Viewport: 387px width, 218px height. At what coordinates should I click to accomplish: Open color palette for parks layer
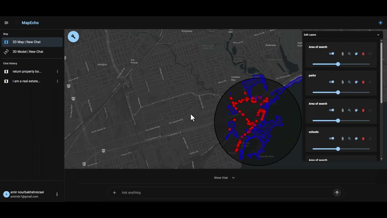[356, 82]
